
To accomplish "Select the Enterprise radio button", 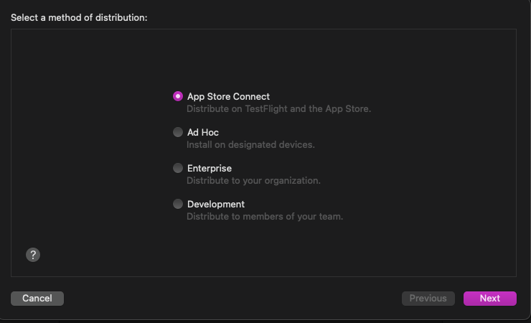I will point(178,168).
